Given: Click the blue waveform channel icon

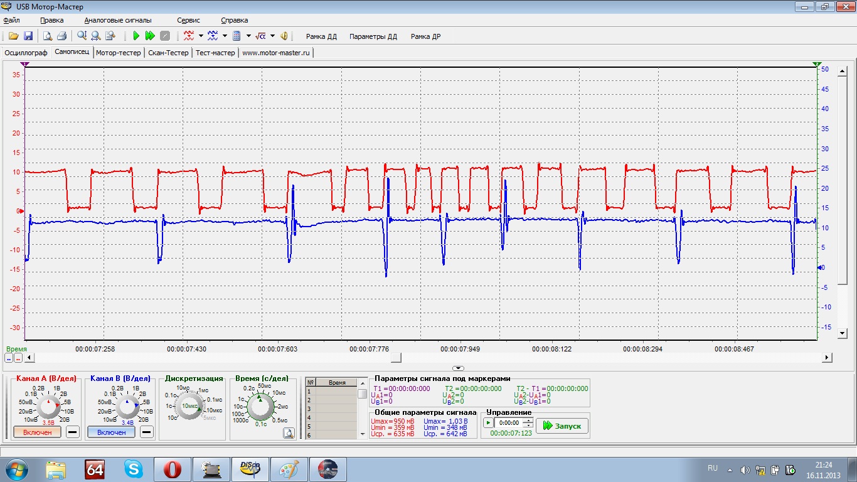Looking at the screenshot, I should click(213, 36).
